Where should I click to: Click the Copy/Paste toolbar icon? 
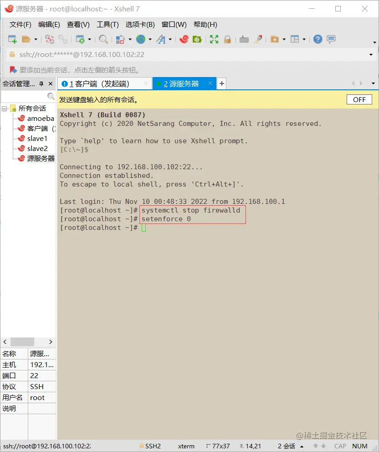(120, 39)
